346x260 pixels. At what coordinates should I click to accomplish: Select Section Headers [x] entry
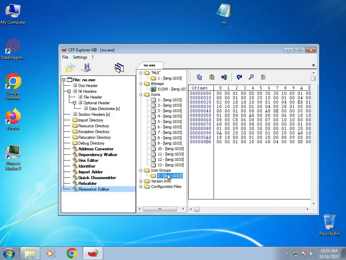[x=94, y=114]
